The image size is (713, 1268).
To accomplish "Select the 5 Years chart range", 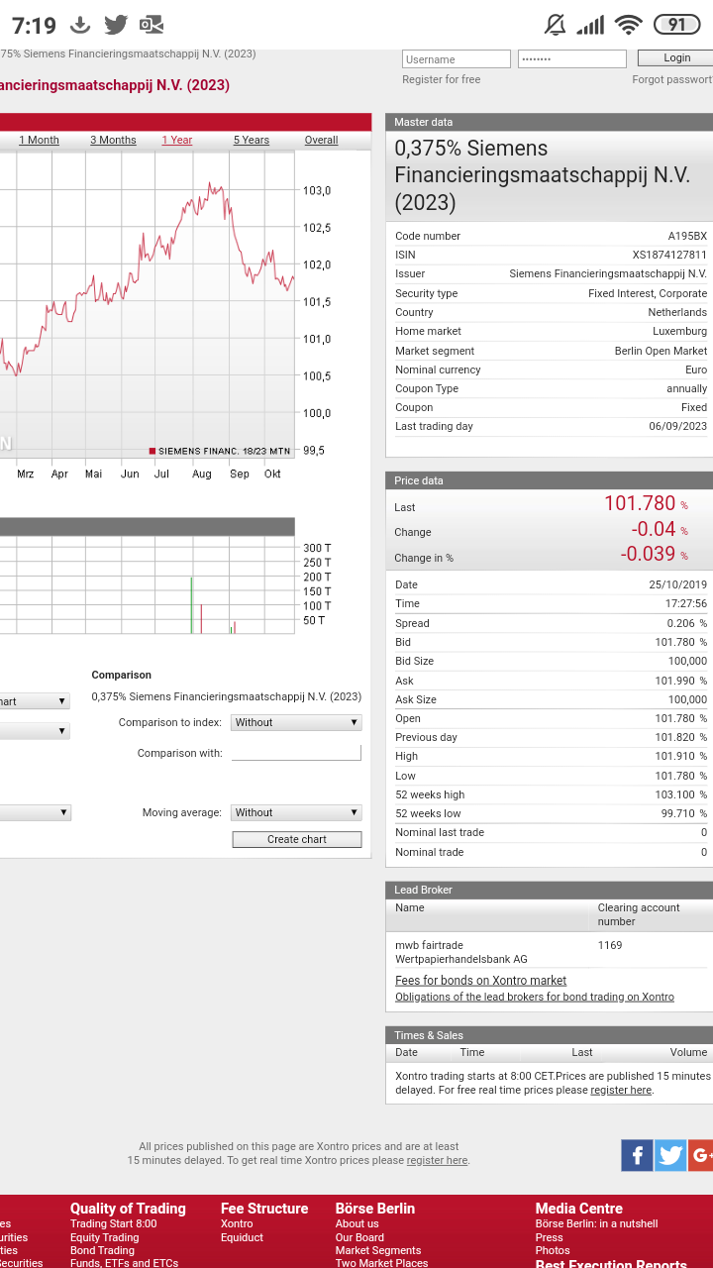I will click(252, 140).
